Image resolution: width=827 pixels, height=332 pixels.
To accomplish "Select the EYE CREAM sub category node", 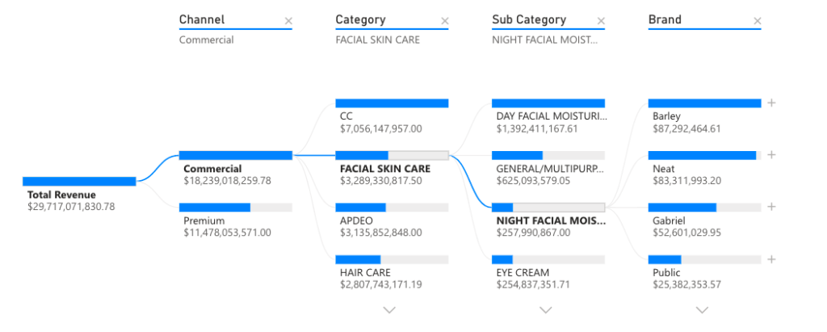I will pos(548,273).
